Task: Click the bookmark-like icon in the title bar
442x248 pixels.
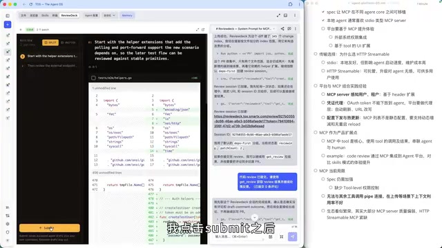Action: [290, 5]
